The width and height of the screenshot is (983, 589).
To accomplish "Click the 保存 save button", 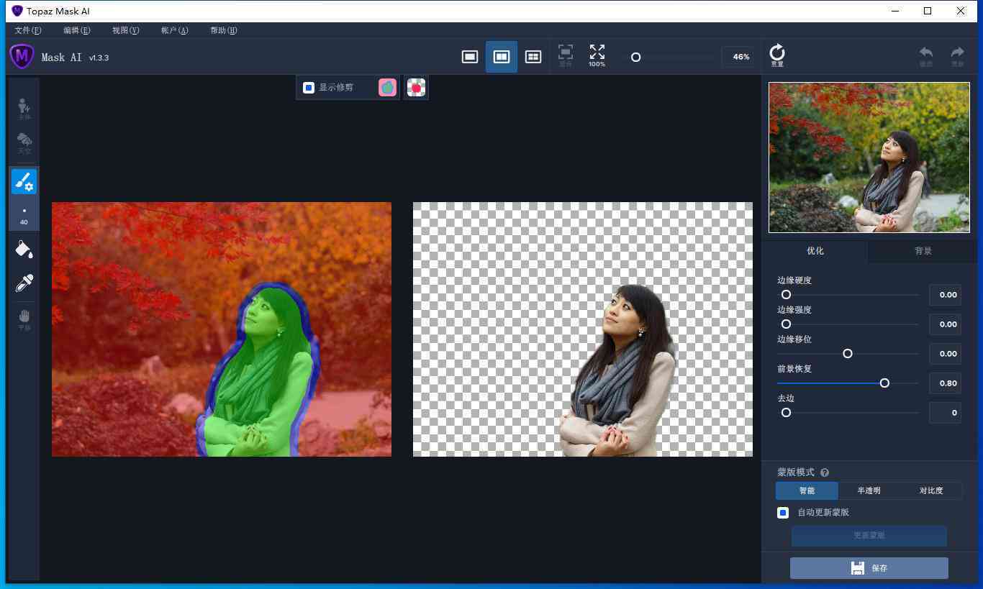I will pos(869,568).
